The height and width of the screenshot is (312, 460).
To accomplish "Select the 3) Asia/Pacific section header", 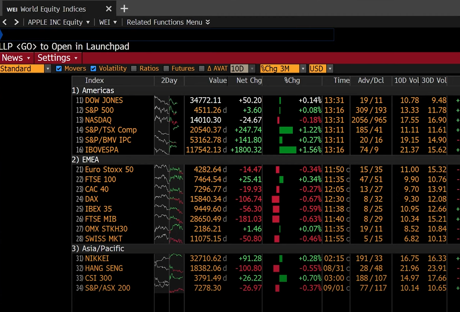I will pos(98,249).
